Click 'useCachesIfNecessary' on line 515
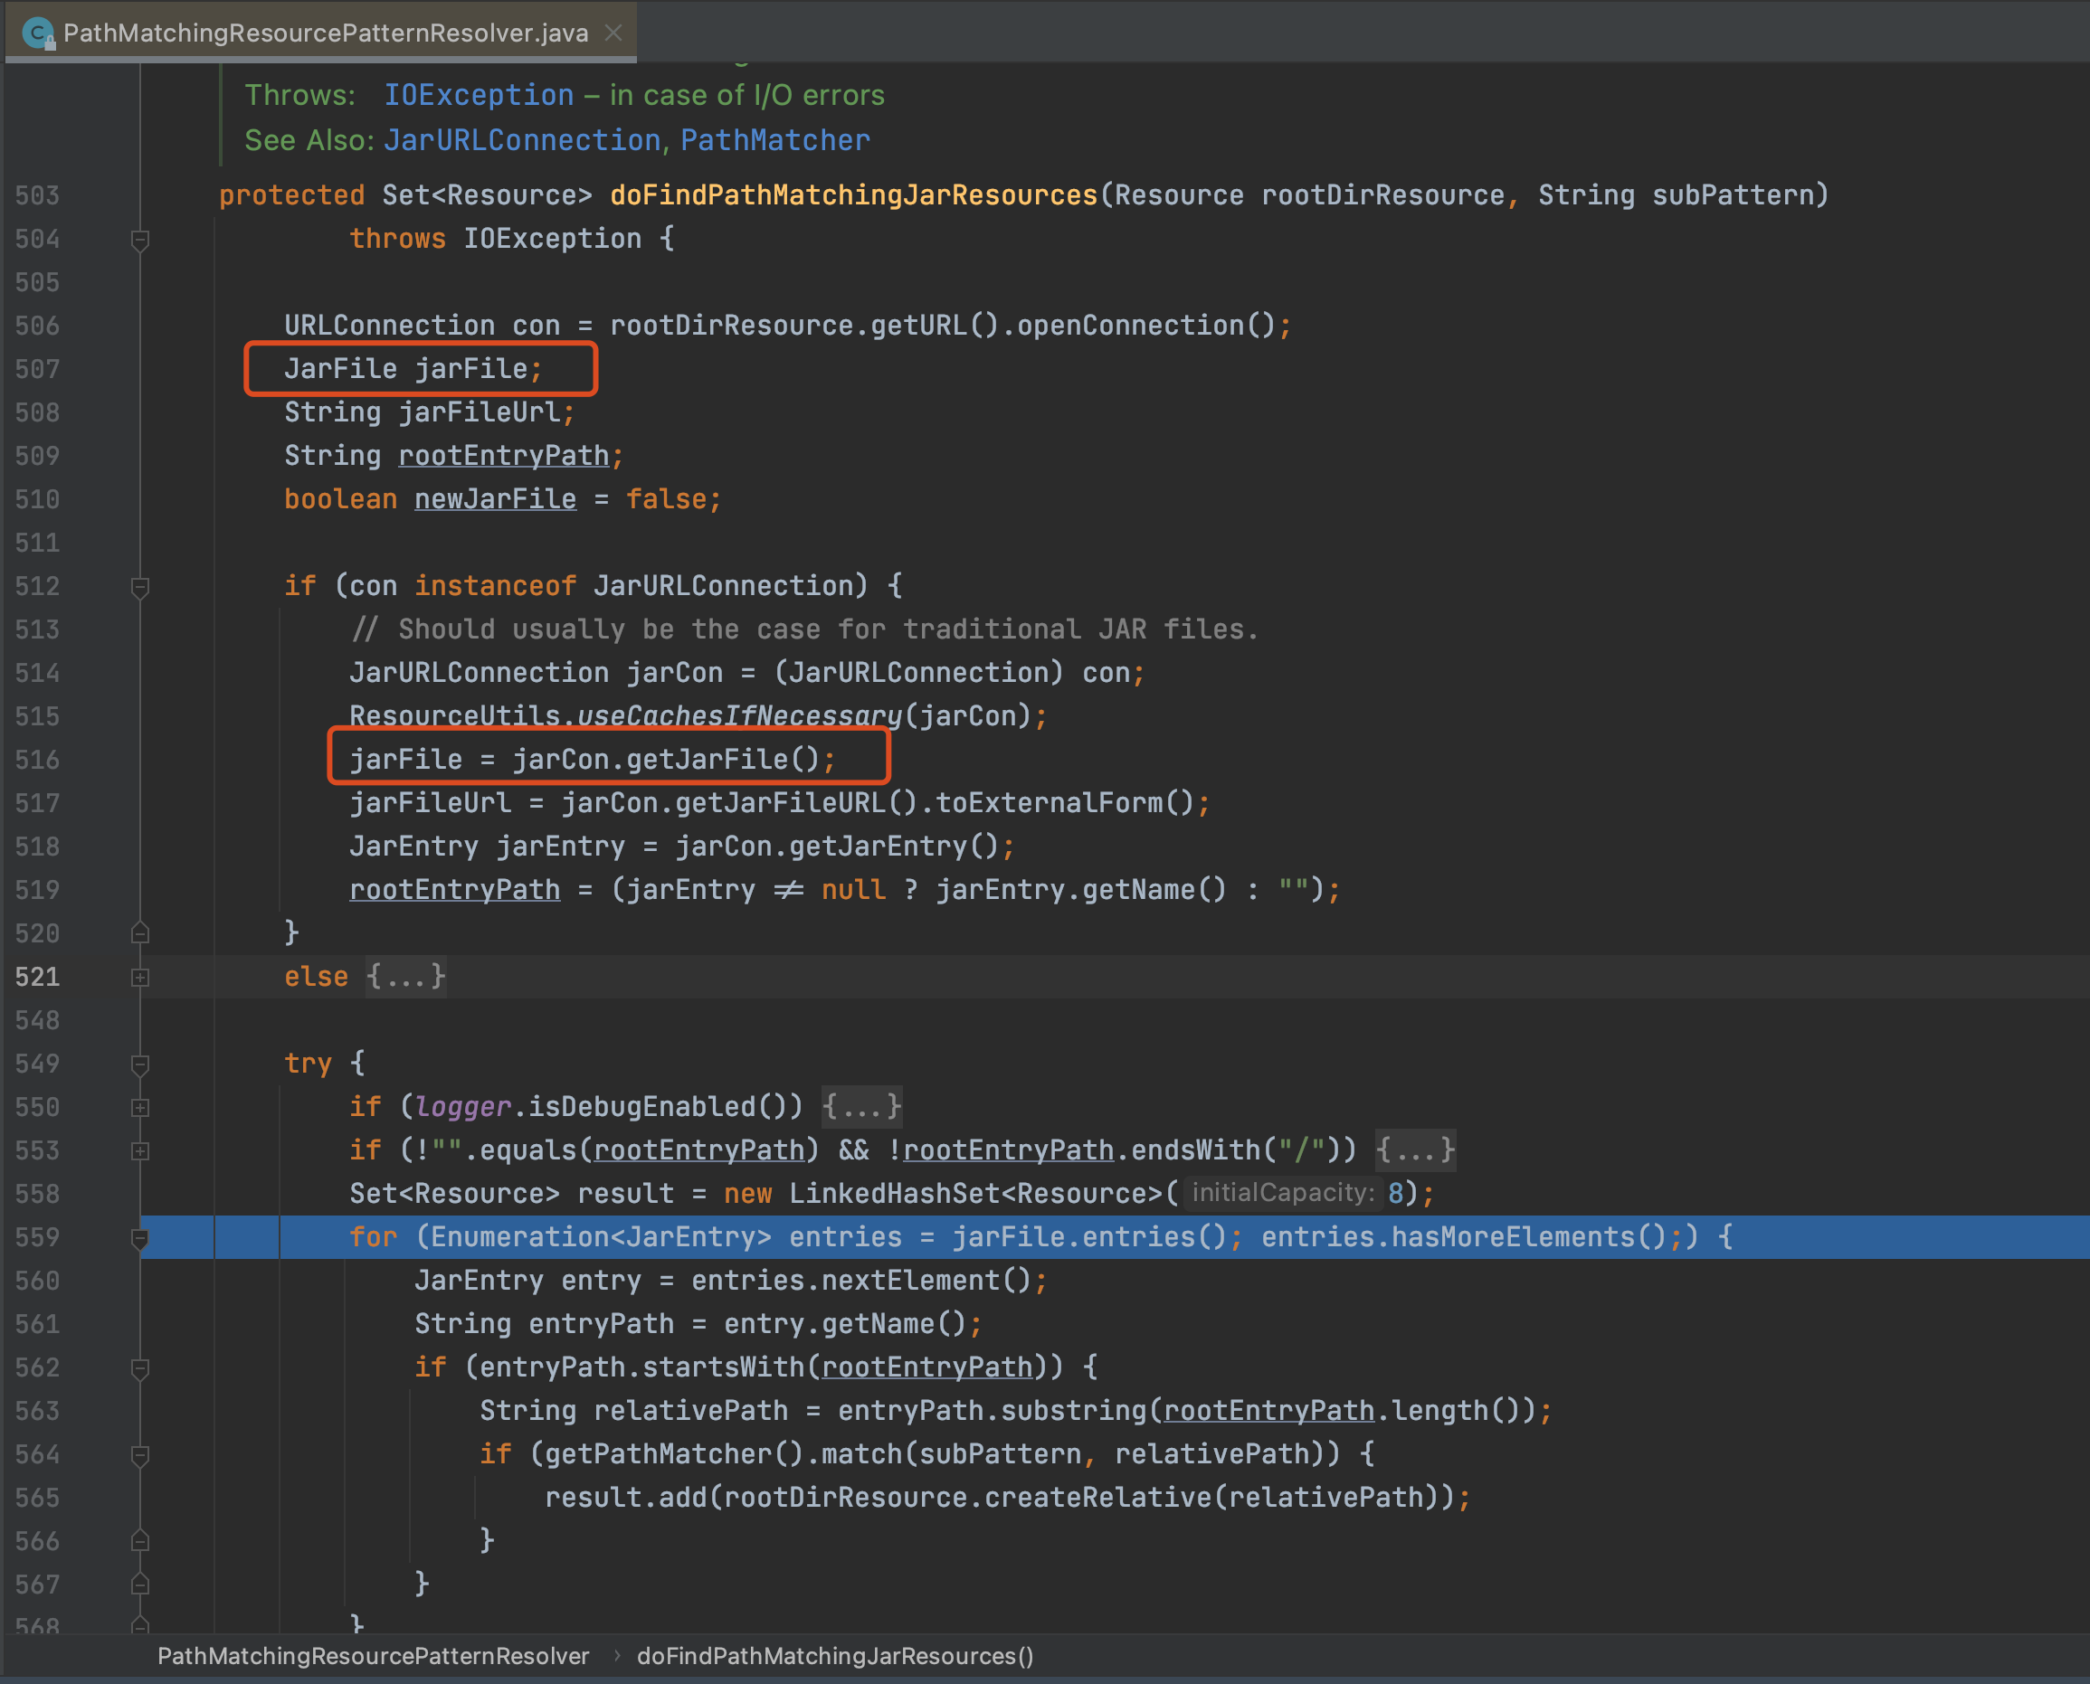The height and width of the screenshot is (1684, 2090). click(x=739, y=716)
